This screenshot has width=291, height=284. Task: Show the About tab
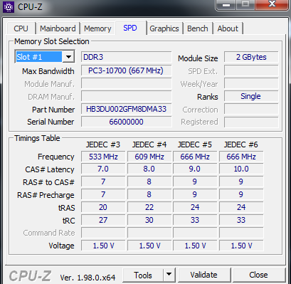pyautogui.click(x=228, y=28)
